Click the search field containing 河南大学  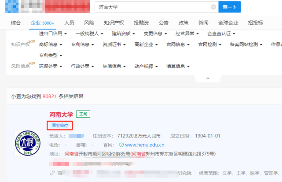click(x=157, y=7)
